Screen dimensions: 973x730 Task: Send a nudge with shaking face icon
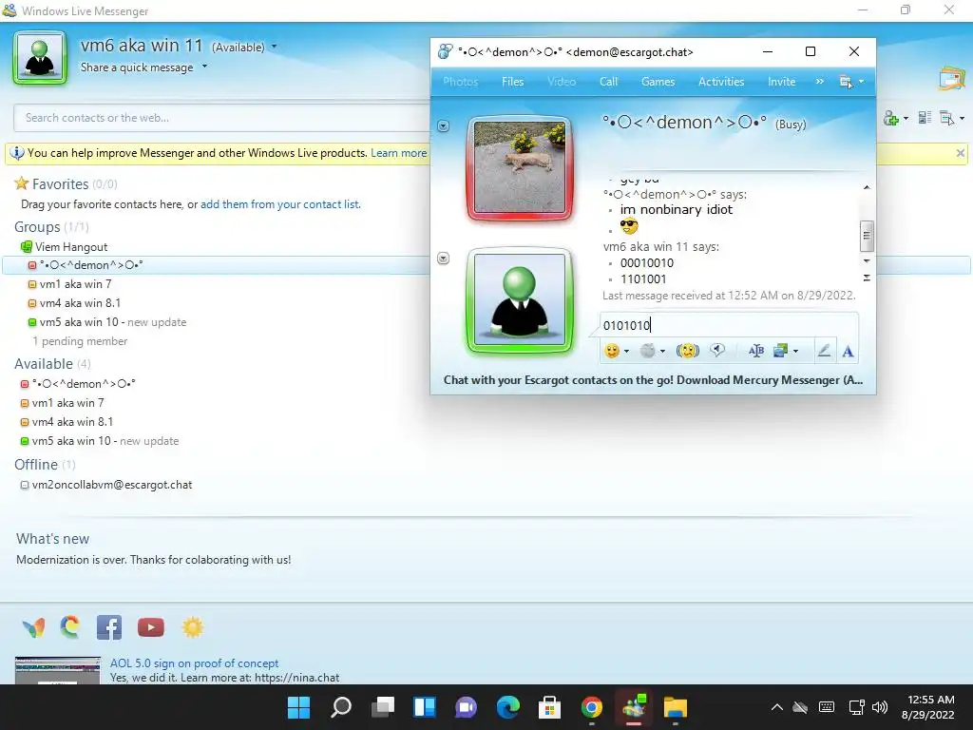click(x=688, y=351)
